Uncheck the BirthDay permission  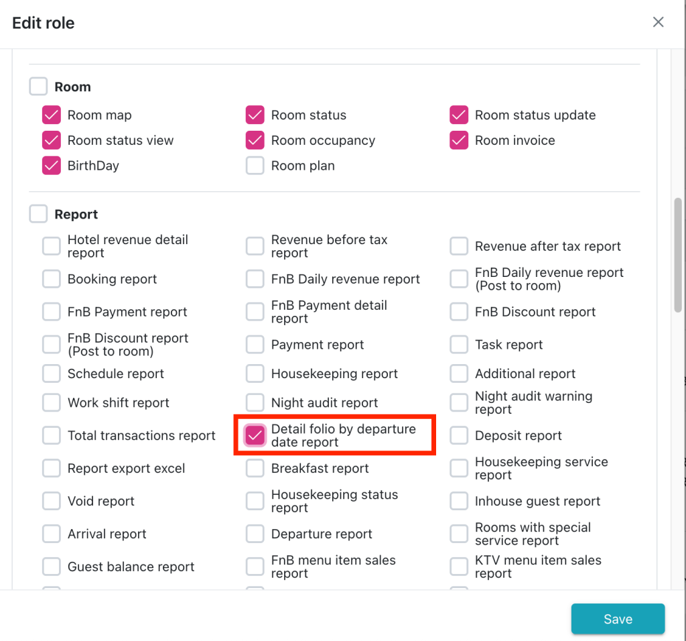click(x=52, y=166)
